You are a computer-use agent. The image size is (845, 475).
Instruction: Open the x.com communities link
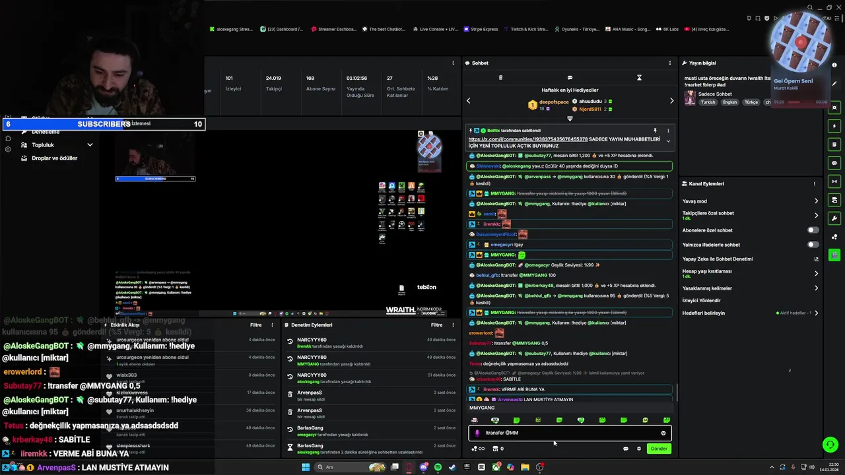(x=528, y=139)
